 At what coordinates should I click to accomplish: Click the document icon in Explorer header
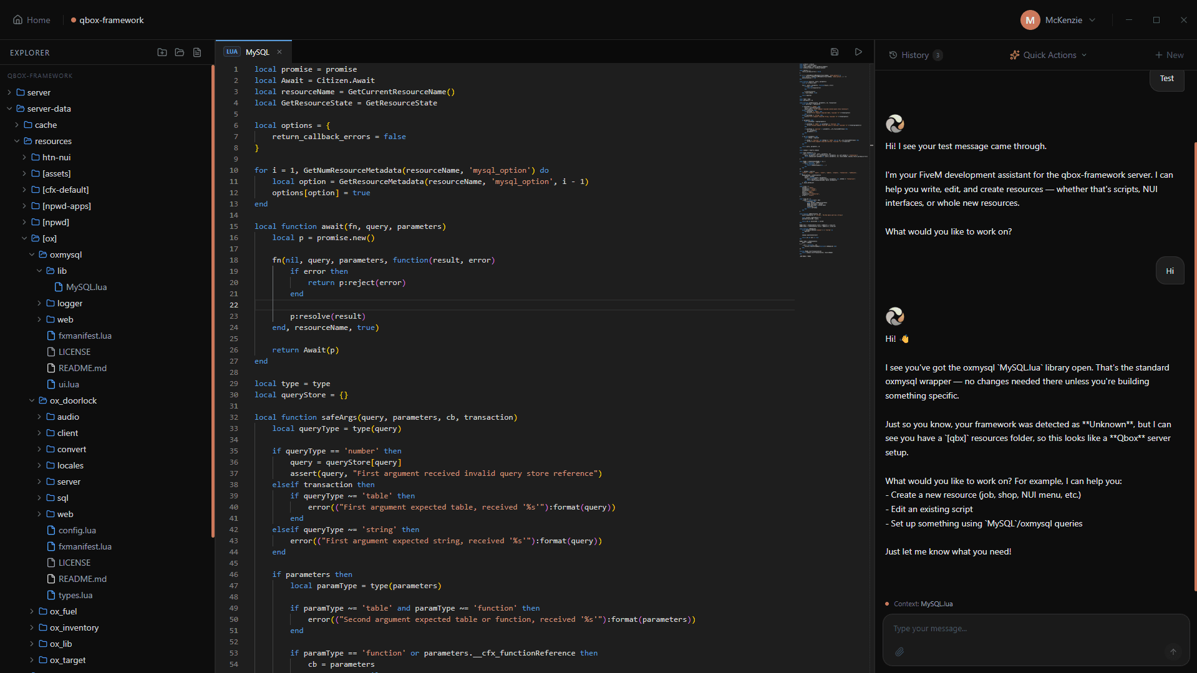197,52
